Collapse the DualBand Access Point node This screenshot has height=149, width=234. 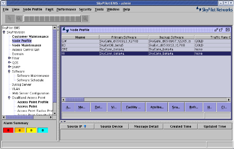(9, 98)
